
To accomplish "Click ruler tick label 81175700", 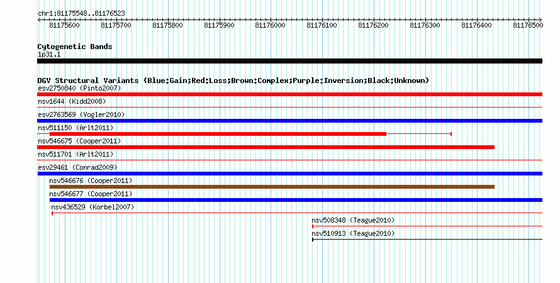I will tap(116, 25).
